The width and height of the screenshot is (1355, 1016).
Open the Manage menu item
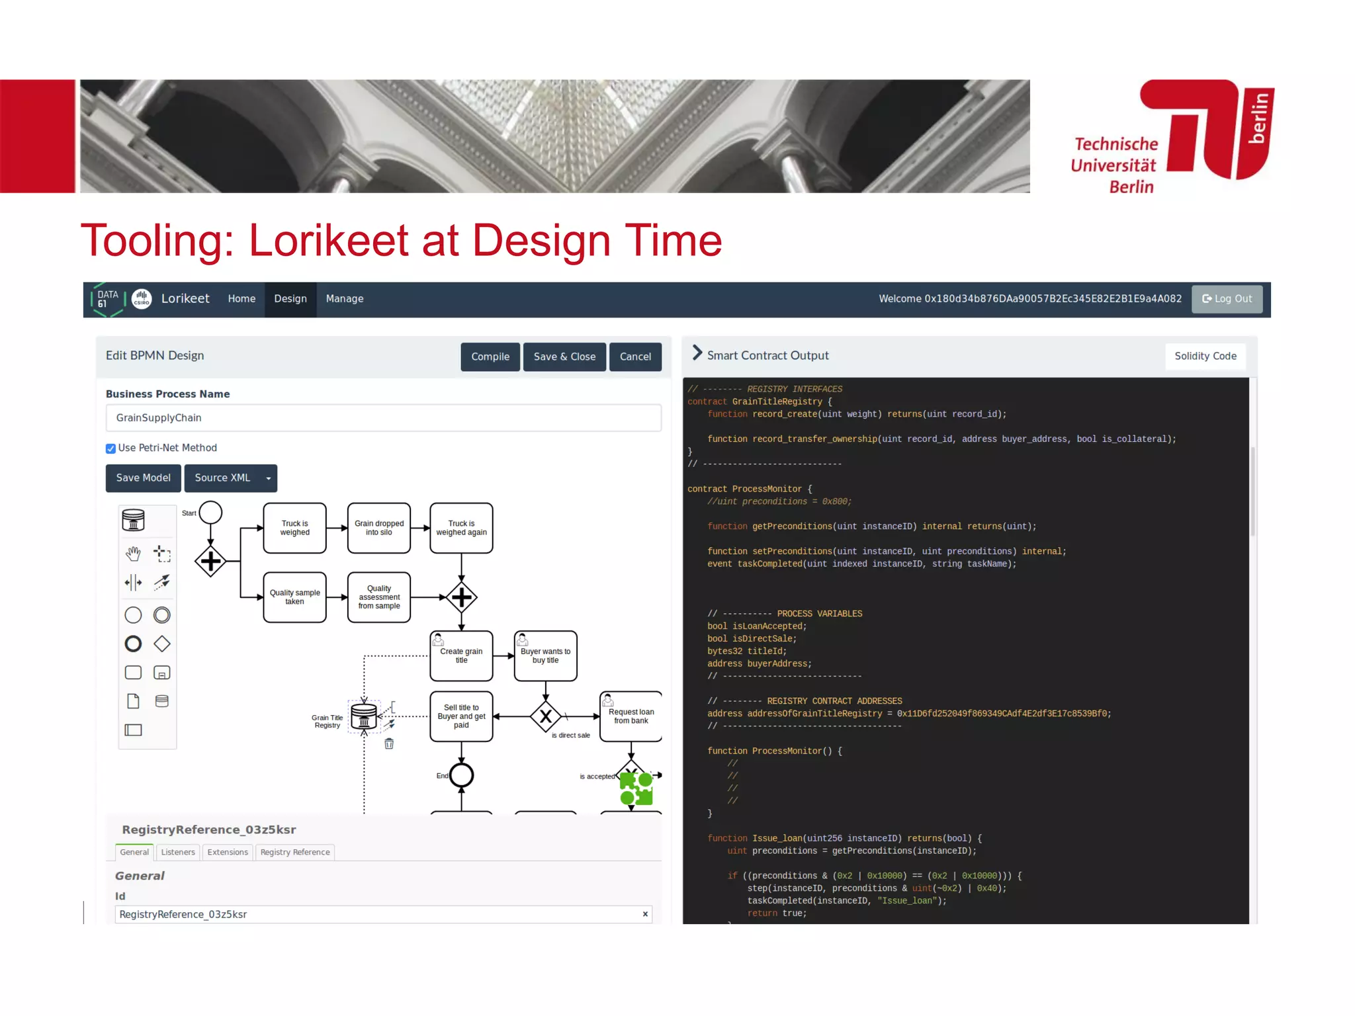point(344,299)
